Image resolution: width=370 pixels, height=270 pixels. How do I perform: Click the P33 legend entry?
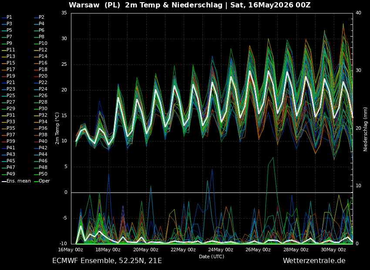click(x=8, y=122)
